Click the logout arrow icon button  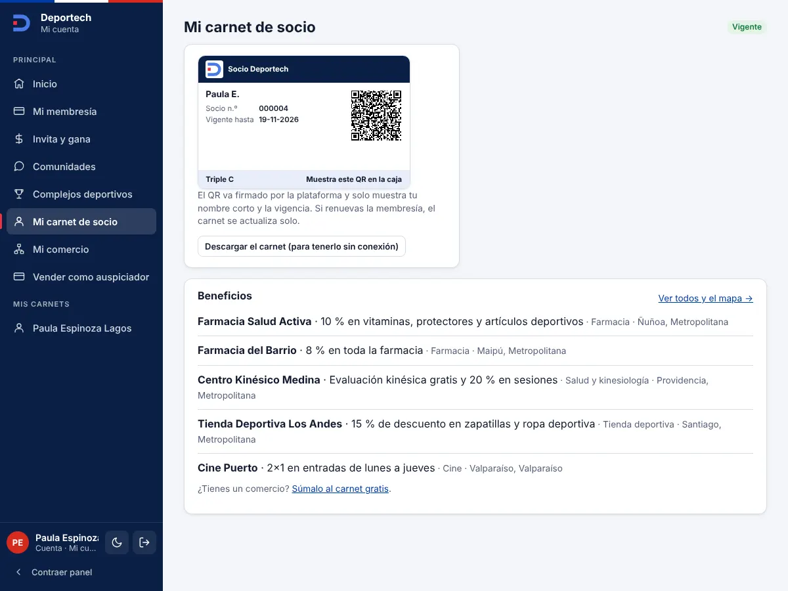pyautogui.click(x=144, y=542)
